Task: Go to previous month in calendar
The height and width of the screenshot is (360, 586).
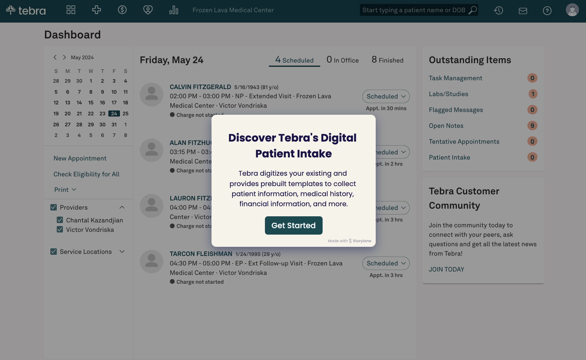Action: coord(55,57)
